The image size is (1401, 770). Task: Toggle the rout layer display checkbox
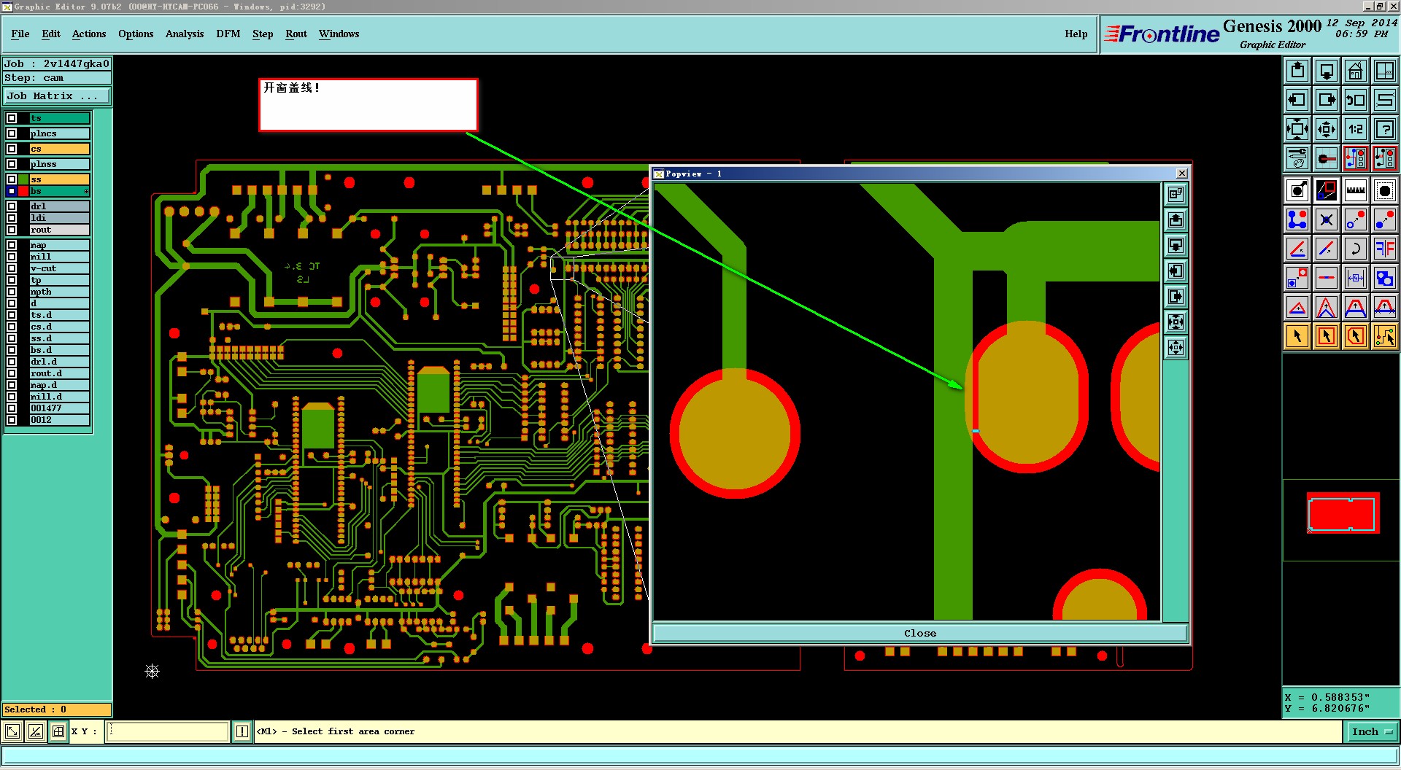click(x=12, y=230)
